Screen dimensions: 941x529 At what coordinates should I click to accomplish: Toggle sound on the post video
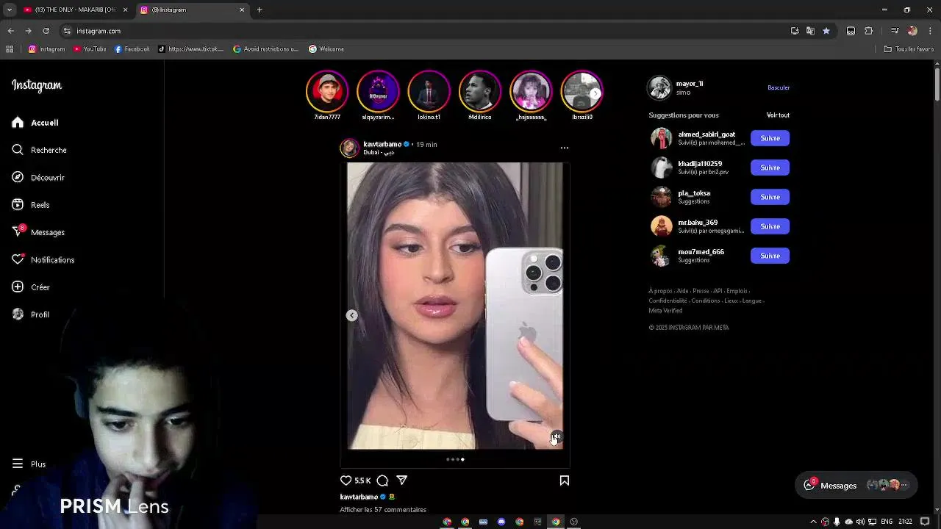tap(556, 438)
